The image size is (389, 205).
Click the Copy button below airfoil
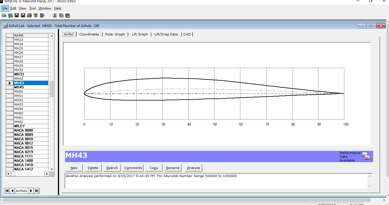pos(154,168)
